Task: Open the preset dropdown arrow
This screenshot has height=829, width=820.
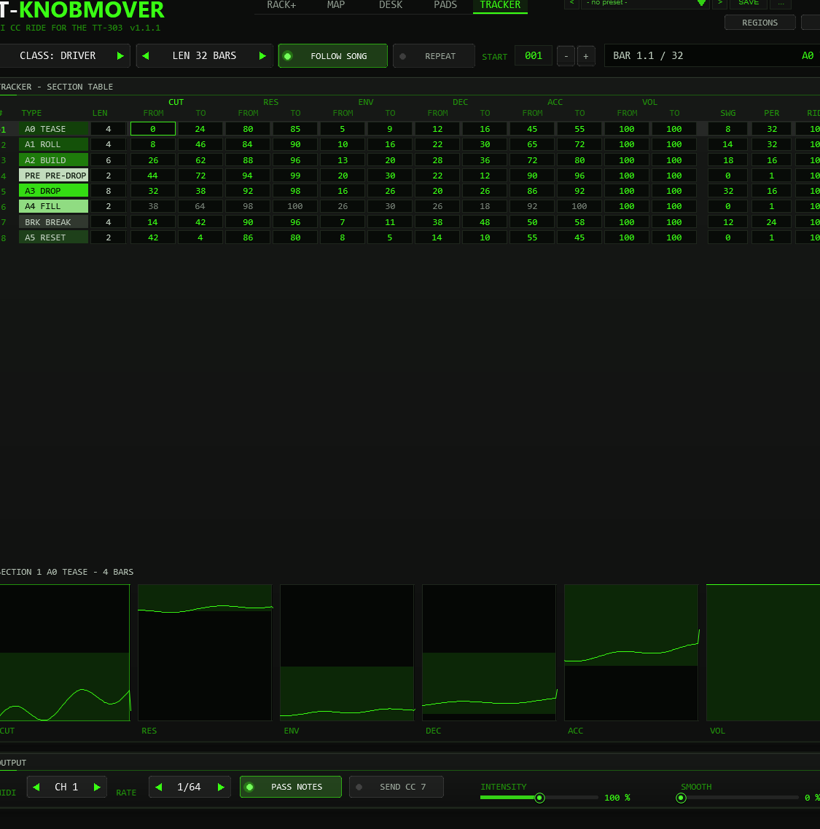Action: point(701,3)
